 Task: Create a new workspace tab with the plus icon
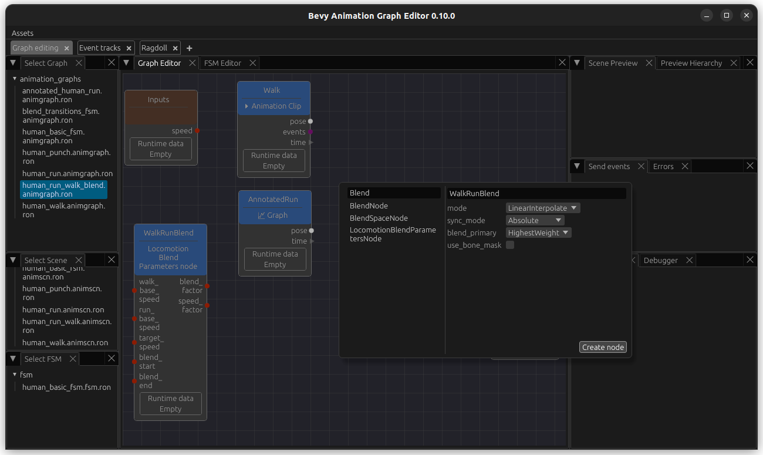click(x=189, y=48)
